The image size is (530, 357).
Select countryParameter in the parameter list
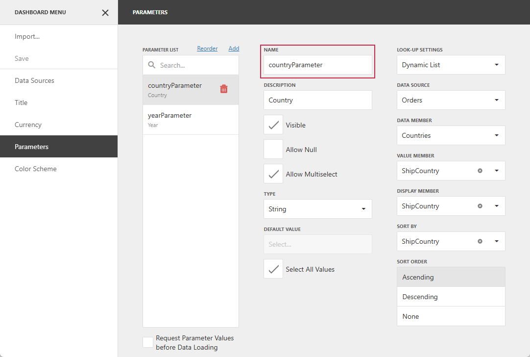coord(191,90)
